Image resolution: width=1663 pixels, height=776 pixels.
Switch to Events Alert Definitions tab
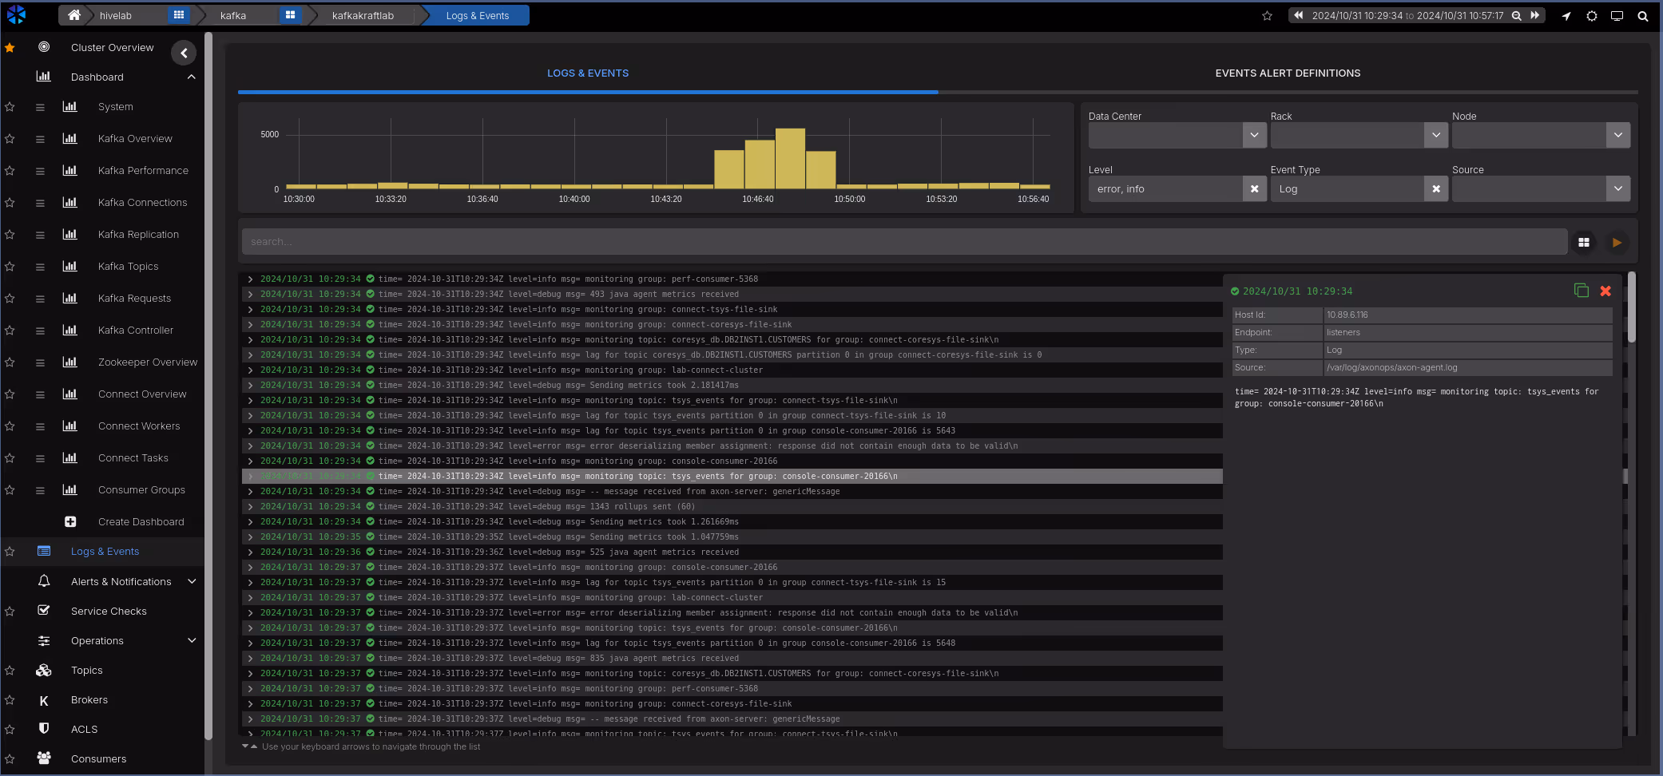click(x=1288, y=73)
